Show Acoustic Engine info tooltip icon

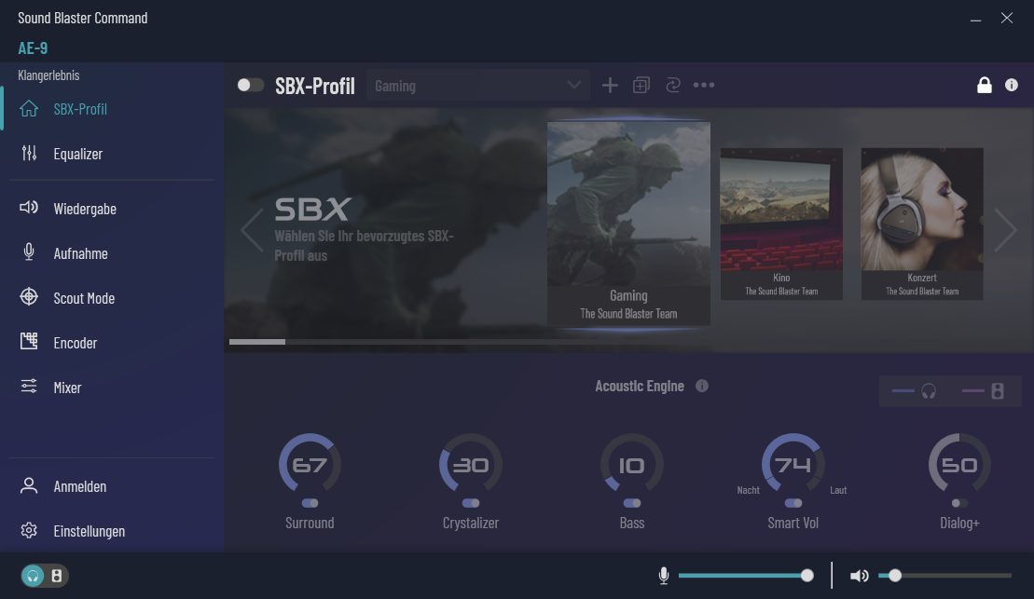coord(702,387)
